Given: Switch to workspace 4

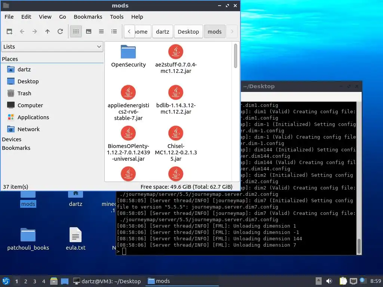Looking at the screenshot, I should (x=44, y=281).
